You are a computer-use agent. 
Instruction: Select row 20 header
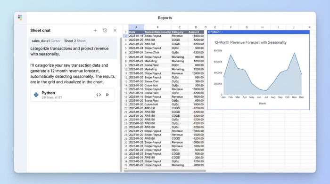[126, 108]
